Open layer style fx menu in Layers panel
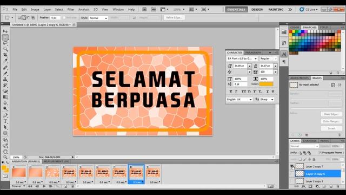Viewport: 346px width, 195px height. click(x=304, y=186)
